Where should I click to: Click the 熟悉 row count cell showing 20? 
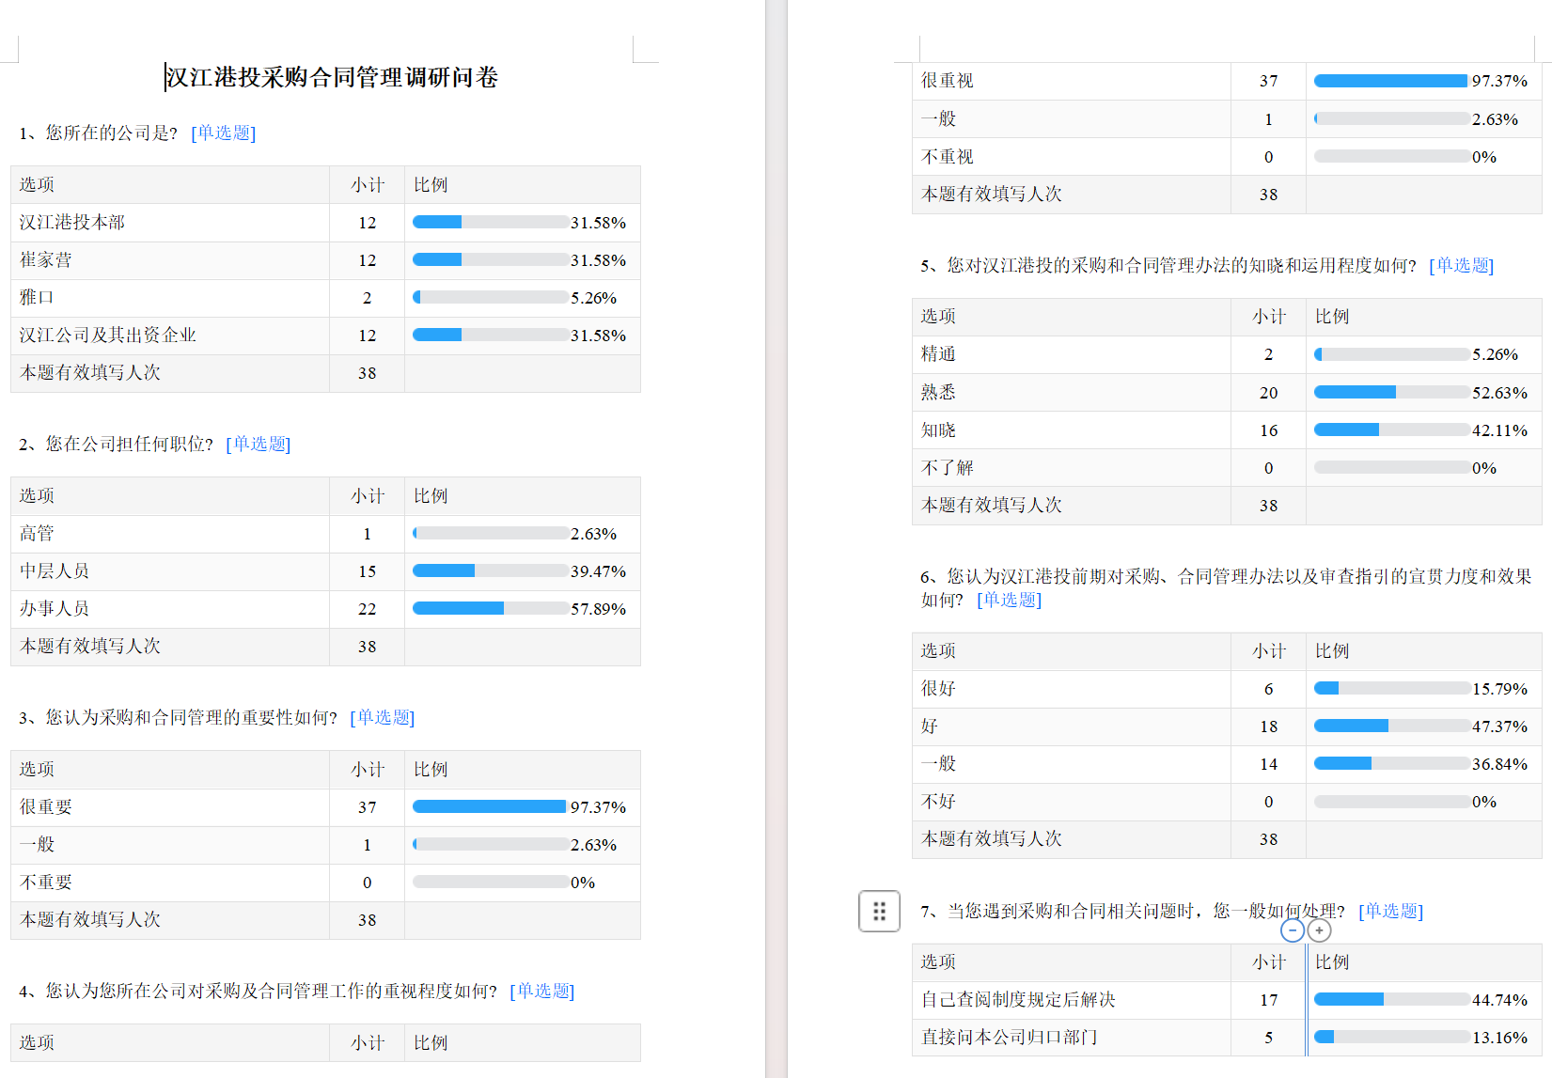tap(1268, 393)
